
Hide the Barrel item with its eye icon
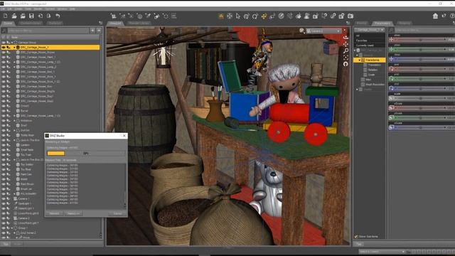(x=4, y=111)
